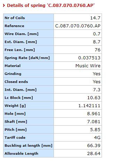
Task: Click the 'Closed ends' label cell
Action: [29, 82]
